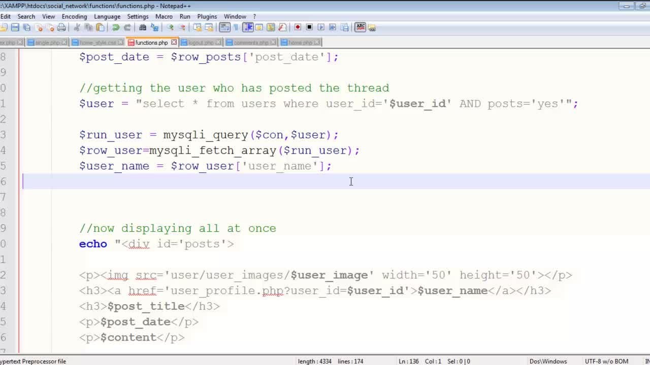Click the Dos\Windows line ending status field

pyautogui.click(x=548, y=361)
